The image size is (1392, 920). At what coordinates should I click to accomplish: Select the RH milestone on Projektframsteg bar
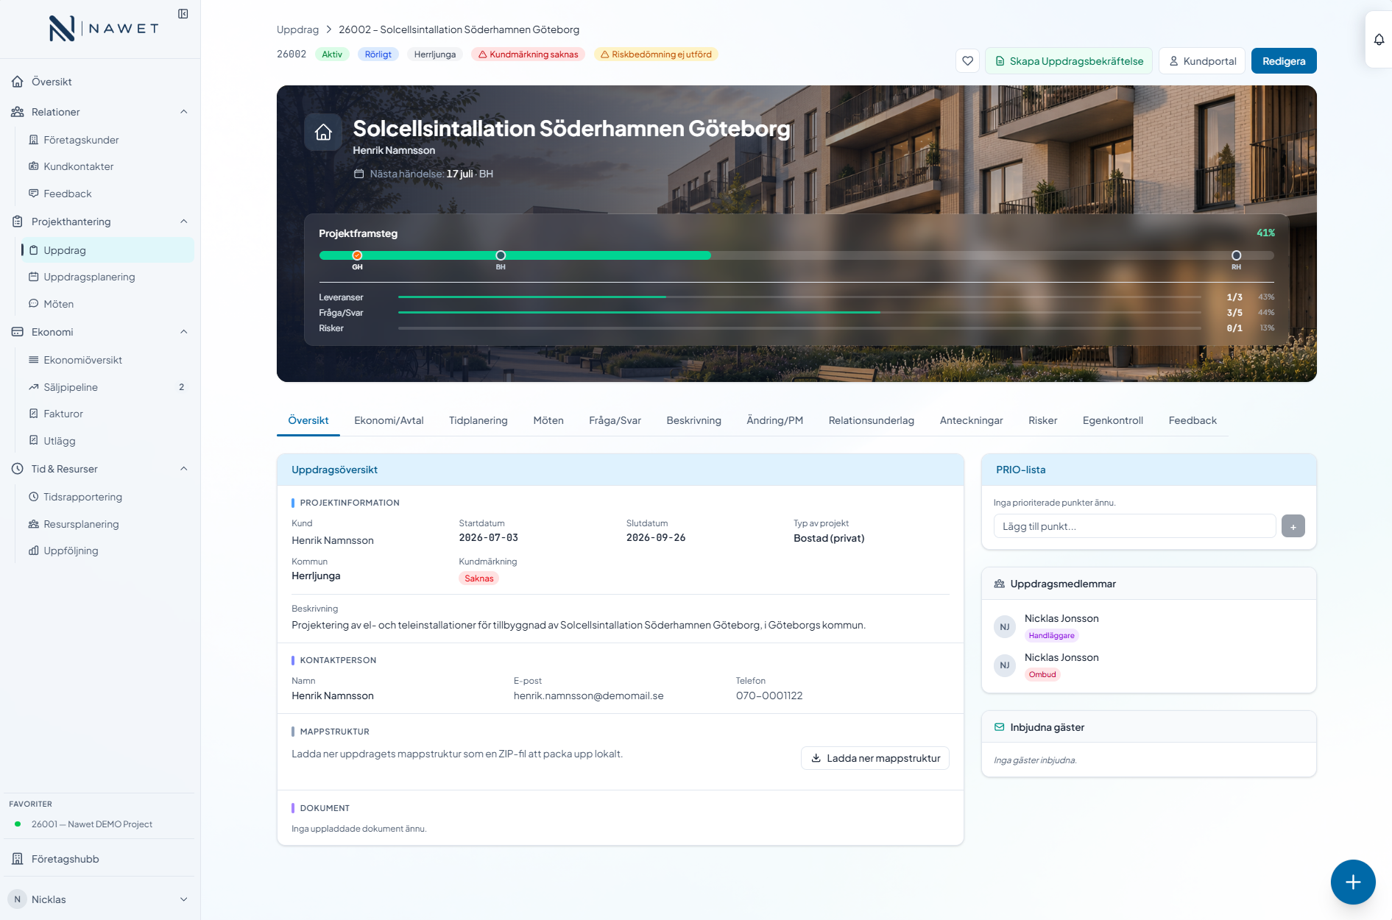coord(1236,255)
